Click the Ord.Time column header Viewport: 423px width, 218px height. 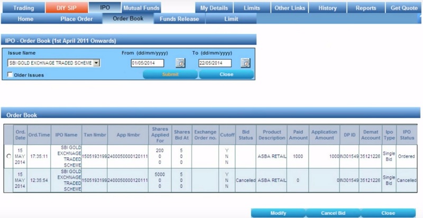pos(39,135)
